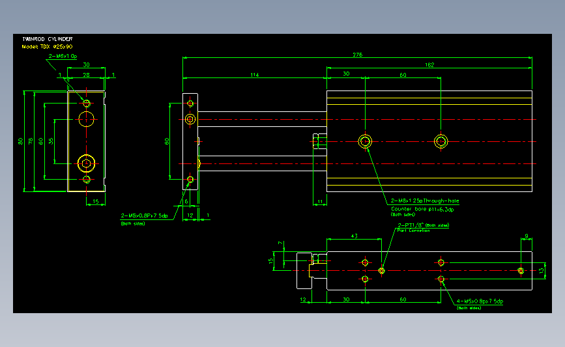This screenshot has width=565, height=347.
Task: Click the 35 rod spacing dimension
Action: 51,141
